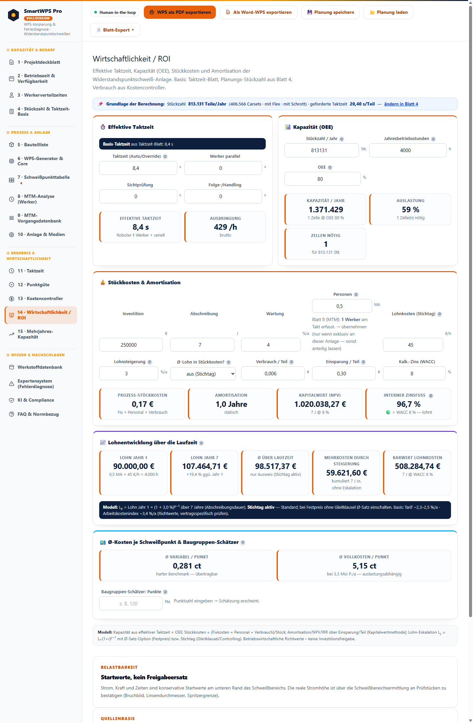Toggle the Human-in-the-loop status pill

click(x=115, y=12)
